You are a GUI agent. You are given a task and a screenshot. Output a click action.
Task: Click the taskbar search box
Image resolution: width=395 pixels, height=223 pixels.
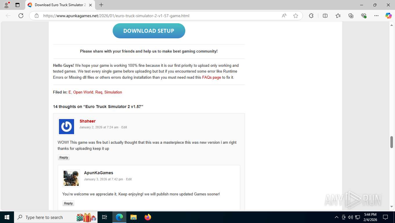pos(56,217)
